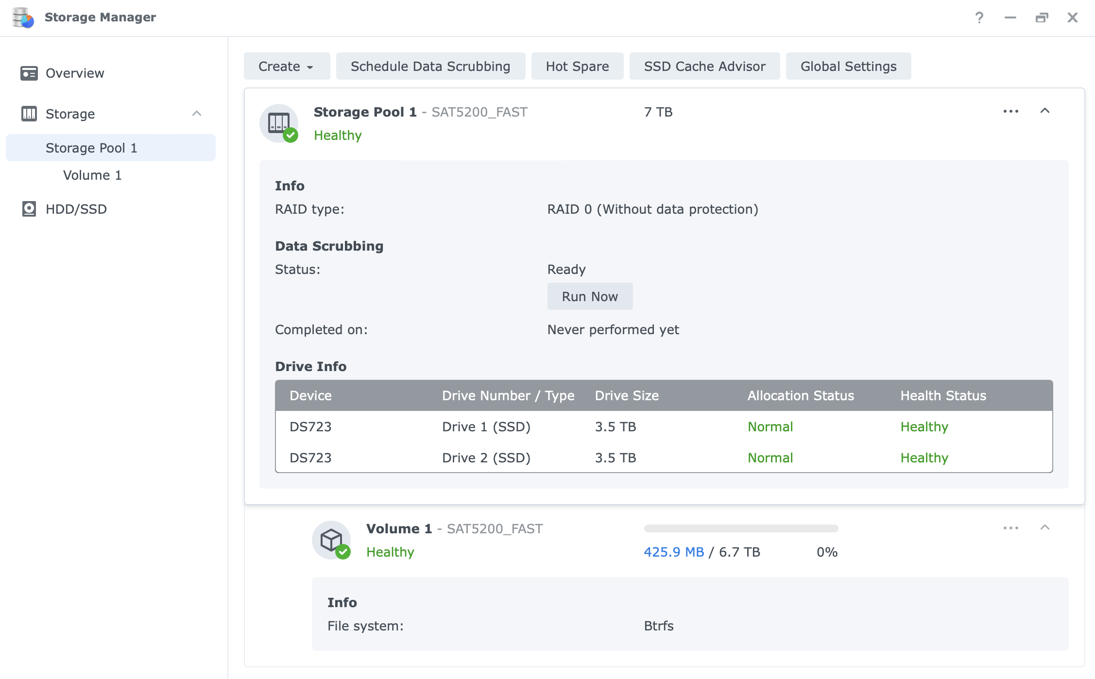Open the Create dropdown

[287, 66]
